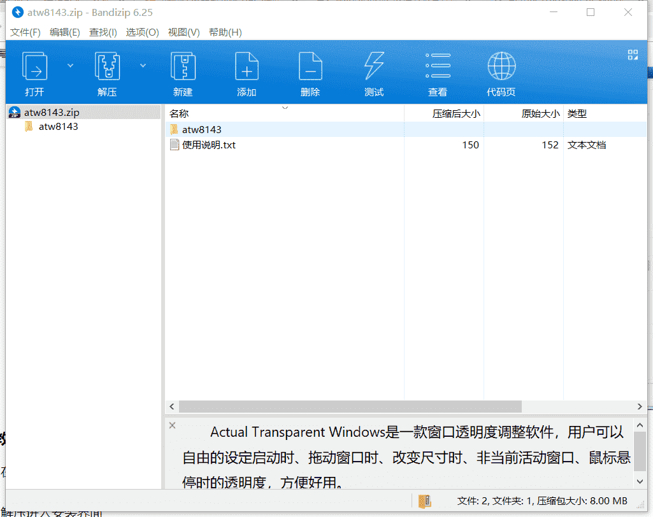
Task: Select the atw8143 folder row in list
Action: (x=406, y=129)
